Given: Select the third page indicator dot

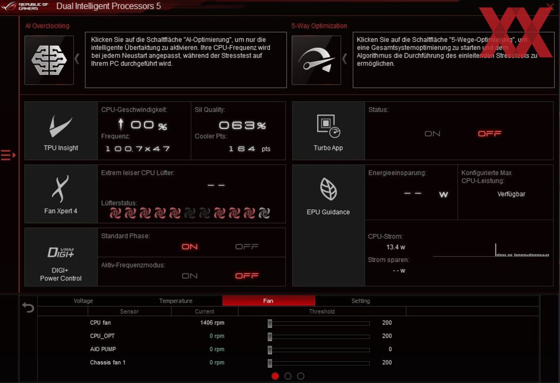Looking at the screenshot, I should pyautogui.click(x=301, y=376).
